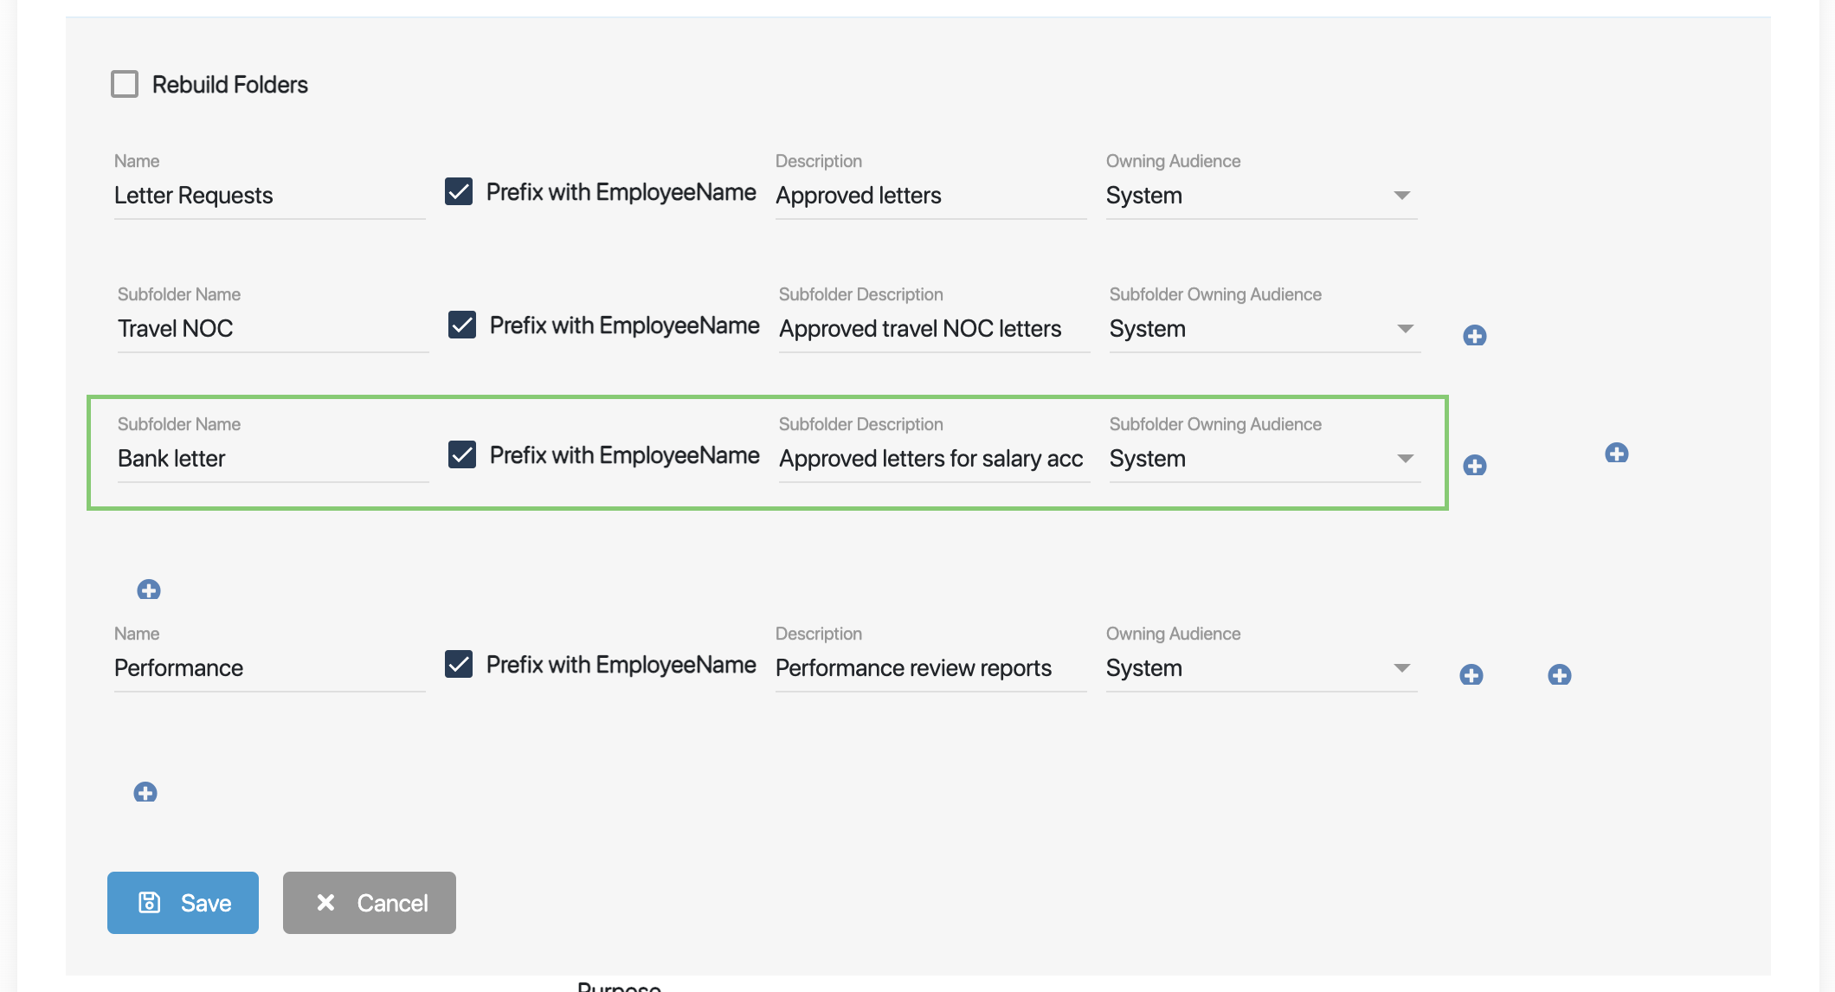
Task: Open Owning Audience dropdown for Performance
Action: pos(1402,667)
